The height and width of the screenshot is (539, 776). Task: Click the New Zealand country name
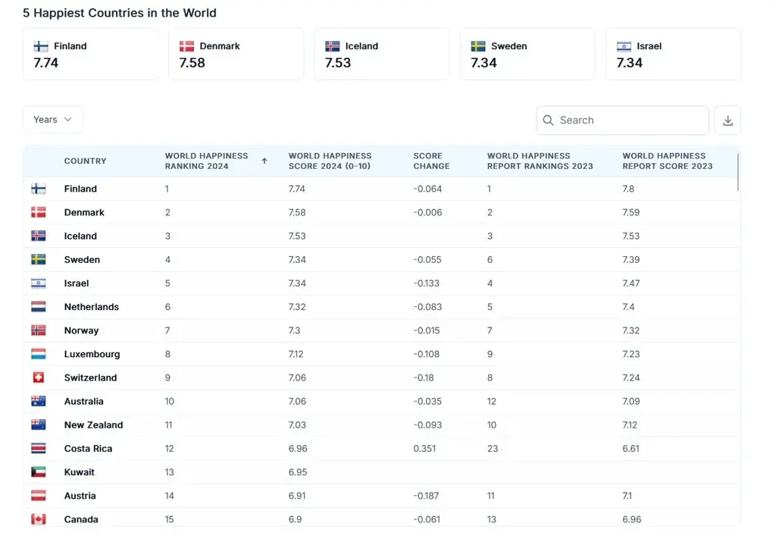93,425
